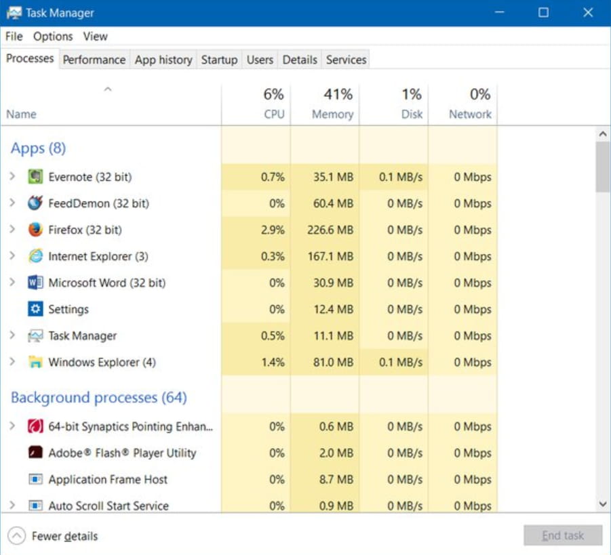Click the Microsoft Word icon
The height and width of the screenshot is (555, 611).
pyautogui.click(x=35, y=283)
